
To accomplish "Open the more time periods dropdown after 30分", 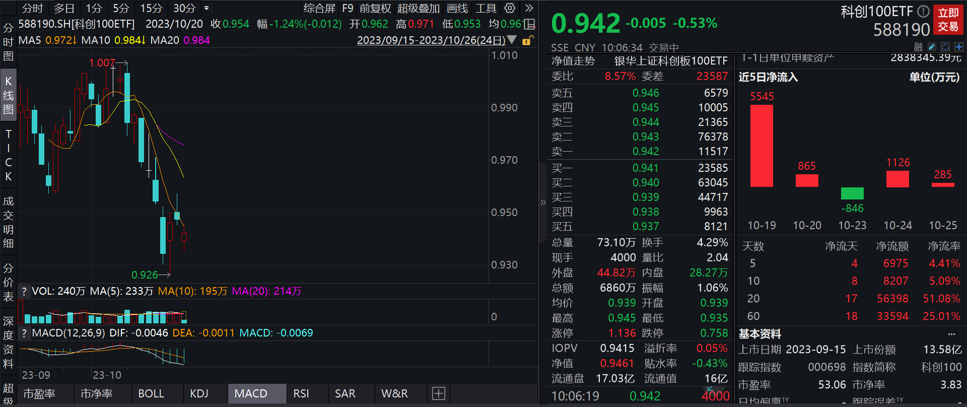I will (206, 8).
